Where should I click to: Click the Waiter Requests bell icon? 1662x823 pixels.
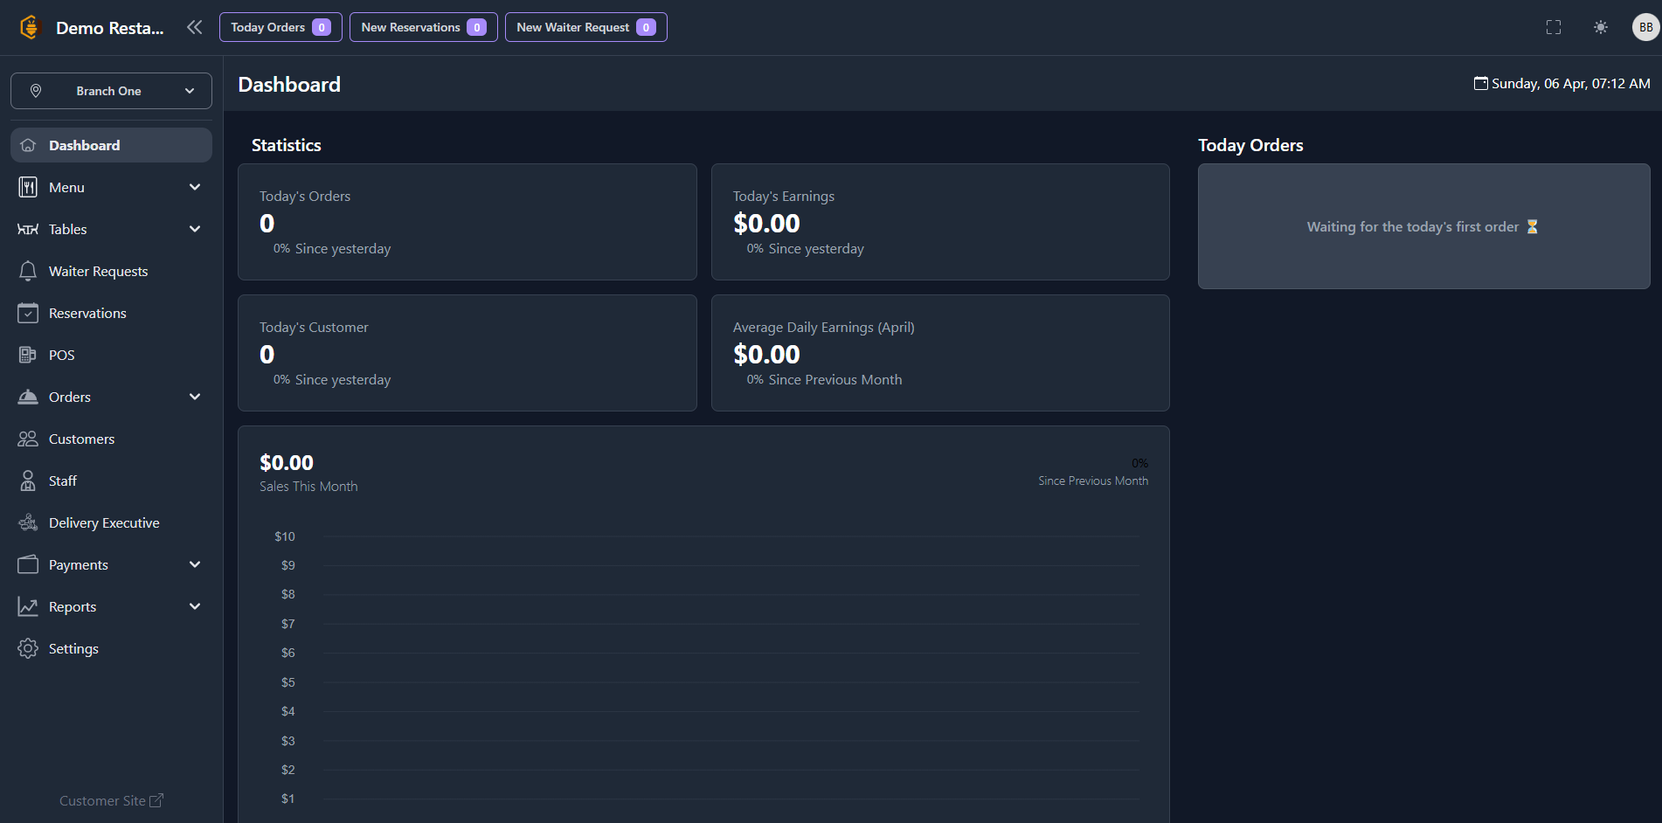[x=28, y=271]
